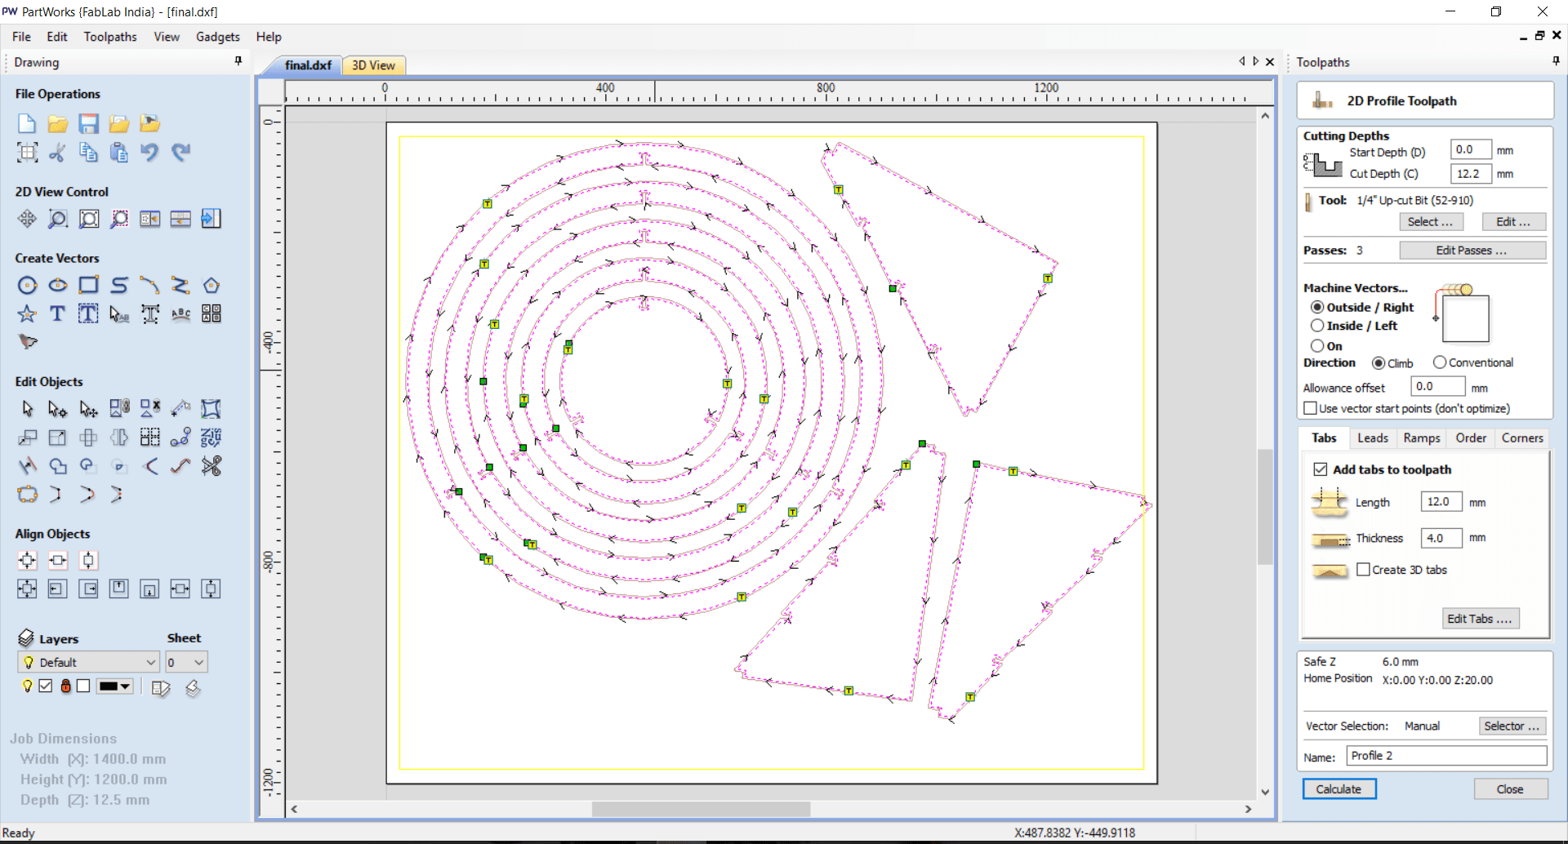1568x844 pixels.
Task: Enable Use vector start points checkbox
Action: pos(1311,408)
